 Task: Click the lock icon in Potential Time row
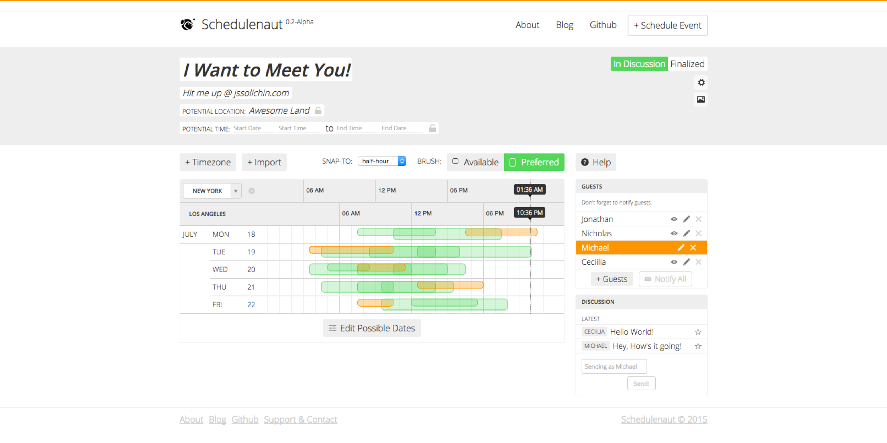pyautogui.click(x=432, y=128)
